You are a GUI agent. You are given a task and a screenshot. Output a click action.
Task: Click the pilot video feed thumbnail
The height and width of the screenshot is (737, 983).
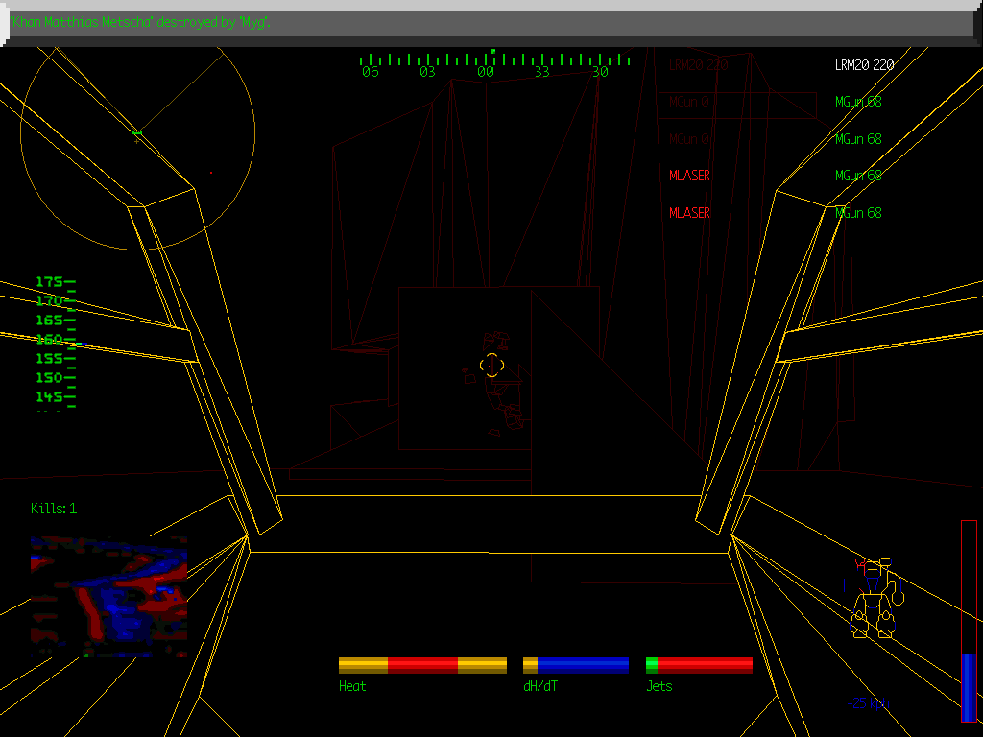pos(108,596)
